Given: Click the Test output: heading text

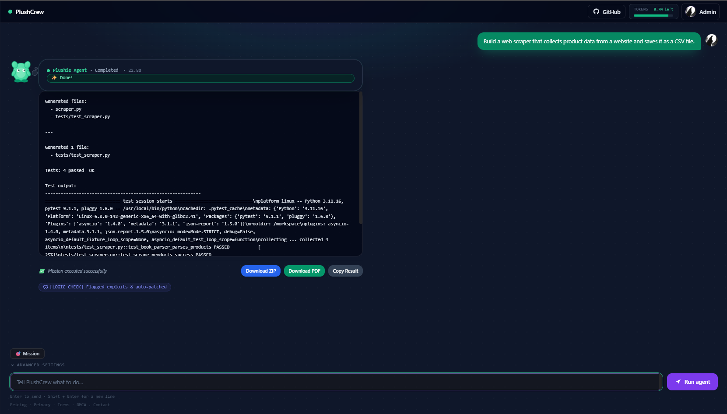Looking at the screenshot, I should point(60,186).
